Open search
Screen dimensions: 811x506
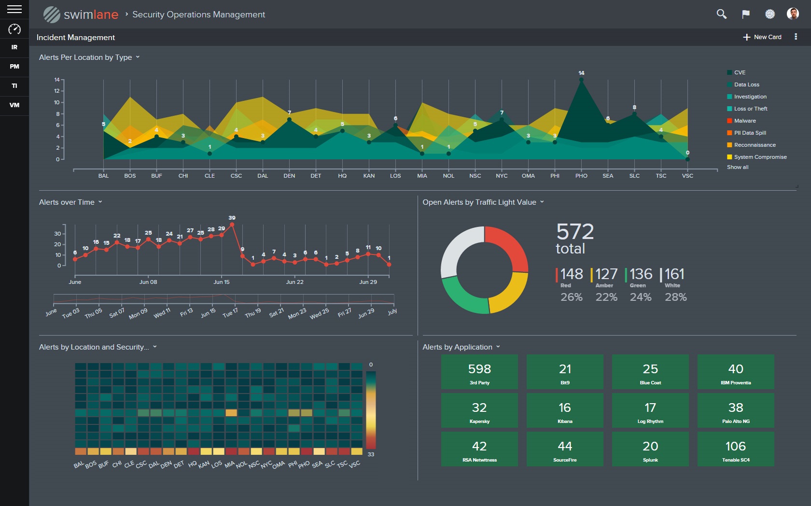point(722,14)
